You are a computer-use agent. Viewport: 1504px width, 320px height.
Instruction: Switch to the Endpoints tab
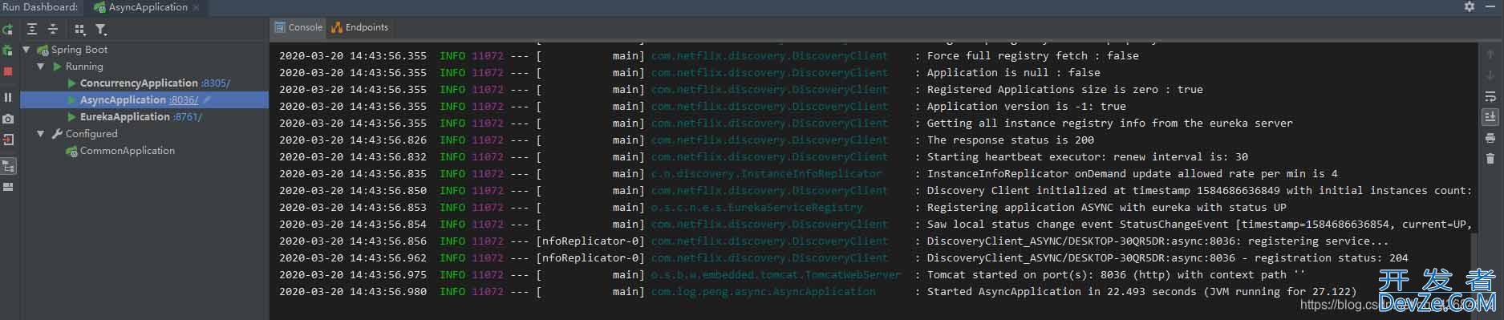359,27
